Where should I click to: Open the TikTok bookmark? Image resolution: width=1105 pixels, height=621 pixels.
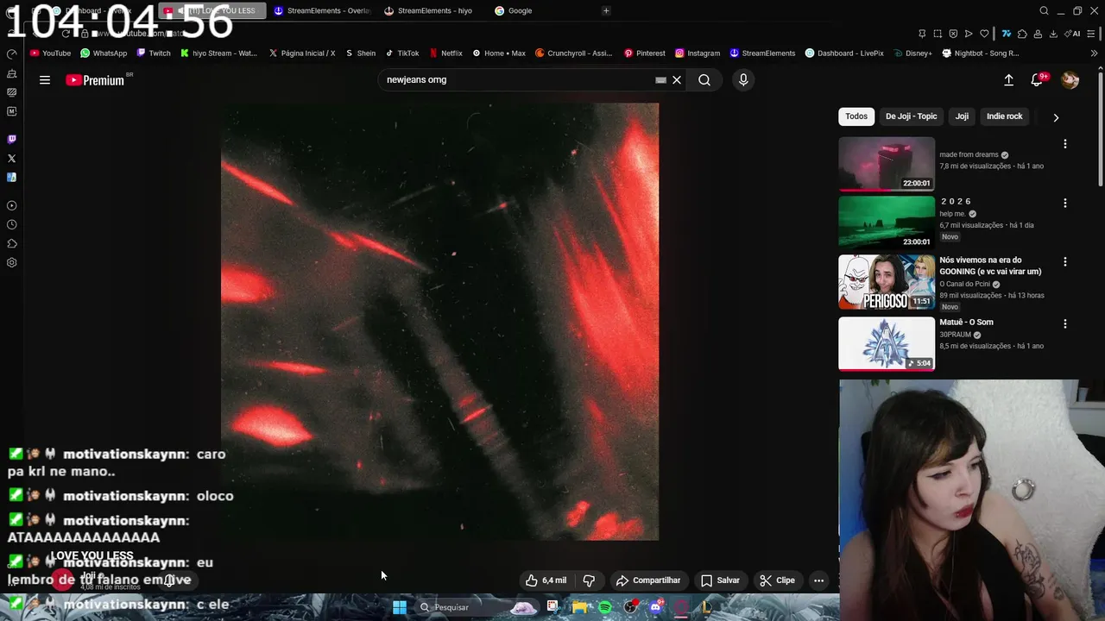[x=402, y=53]
